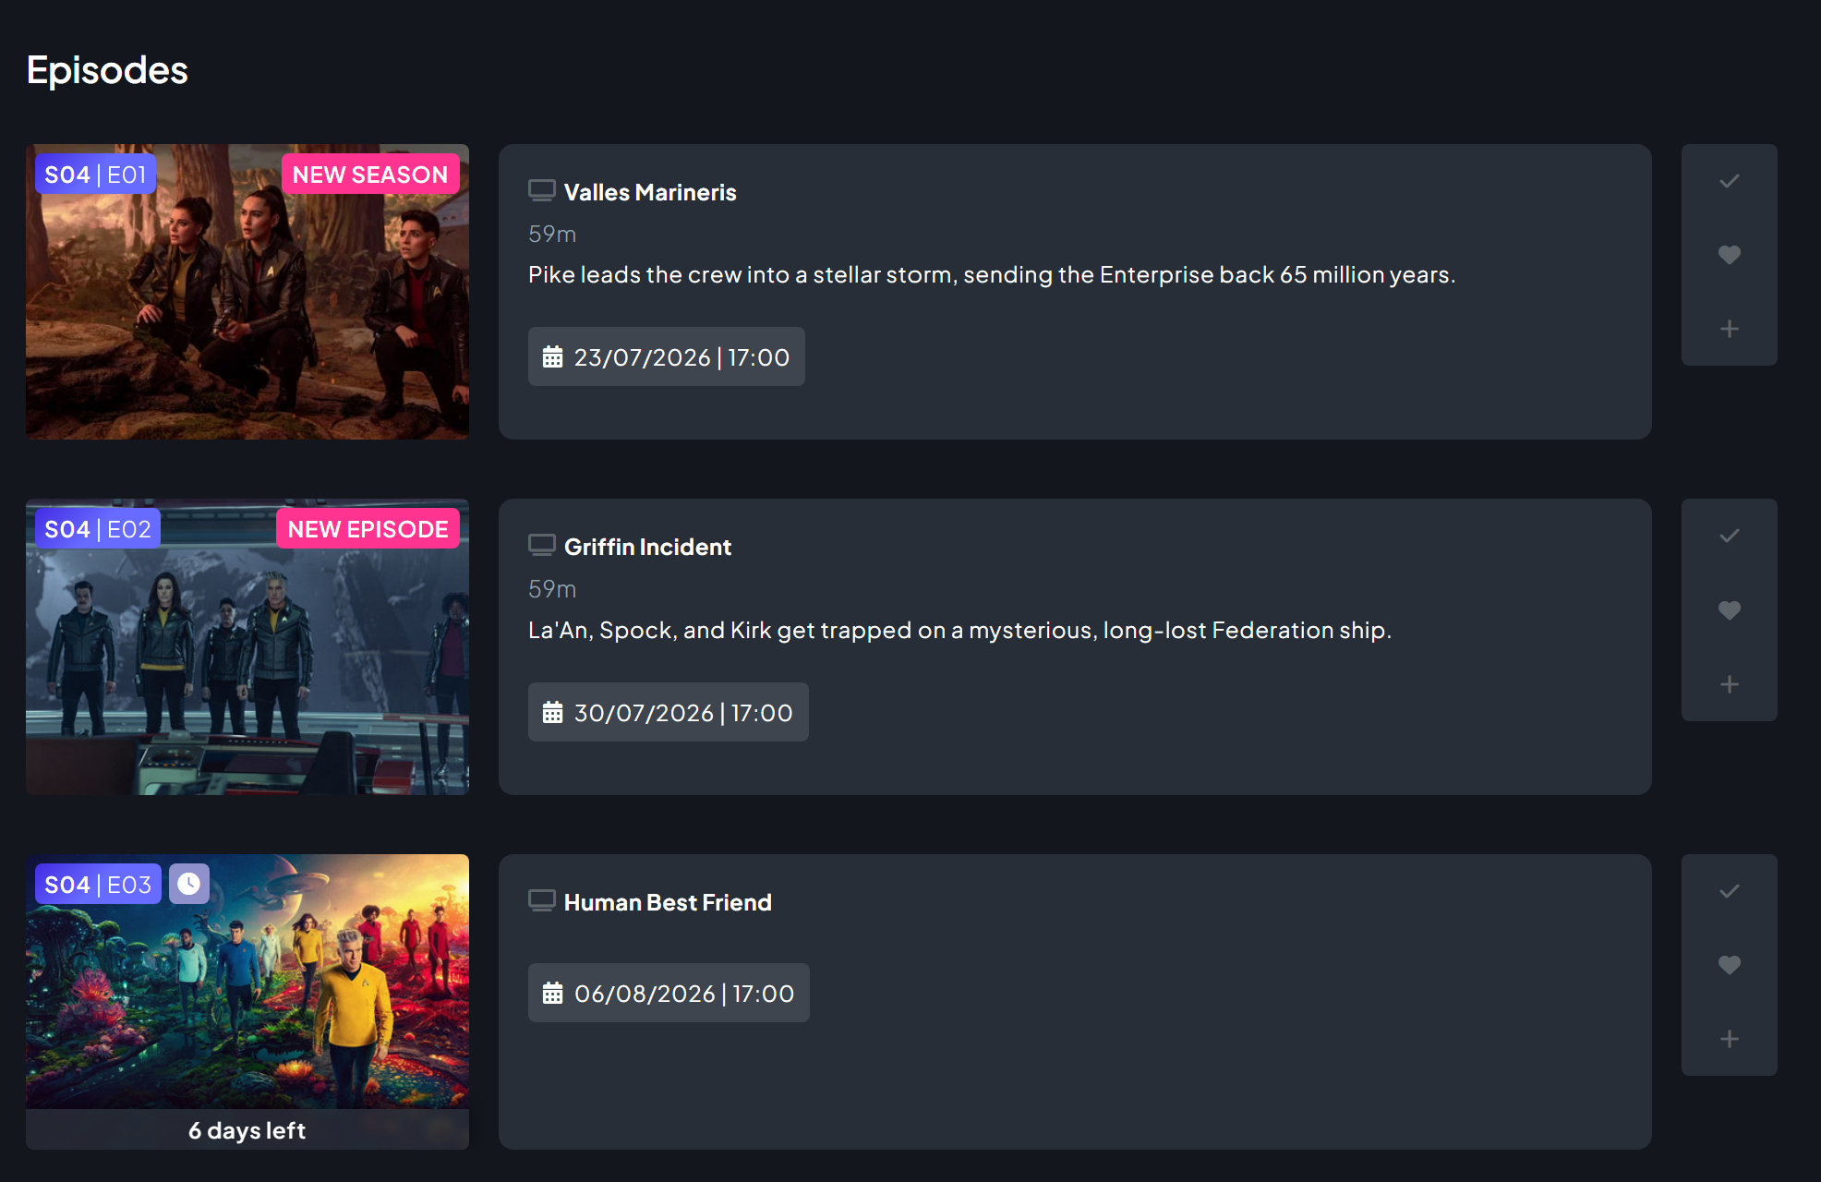The height and width of the screenshot is (1182, 1821).
Task: Favorite the Human Best Friend episode
Action: click(x=1729, y=965)
